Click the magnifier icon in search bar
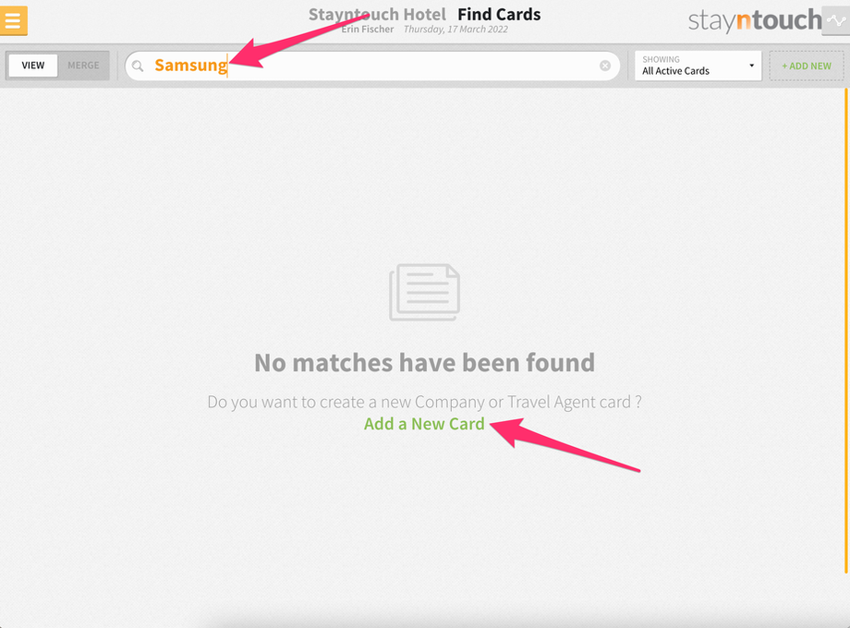Viewport: 850px width, 628px height. 138,66
